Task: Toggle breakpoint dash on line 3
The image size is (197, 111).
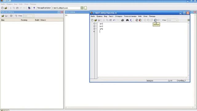Action: [x=96, y=29]
